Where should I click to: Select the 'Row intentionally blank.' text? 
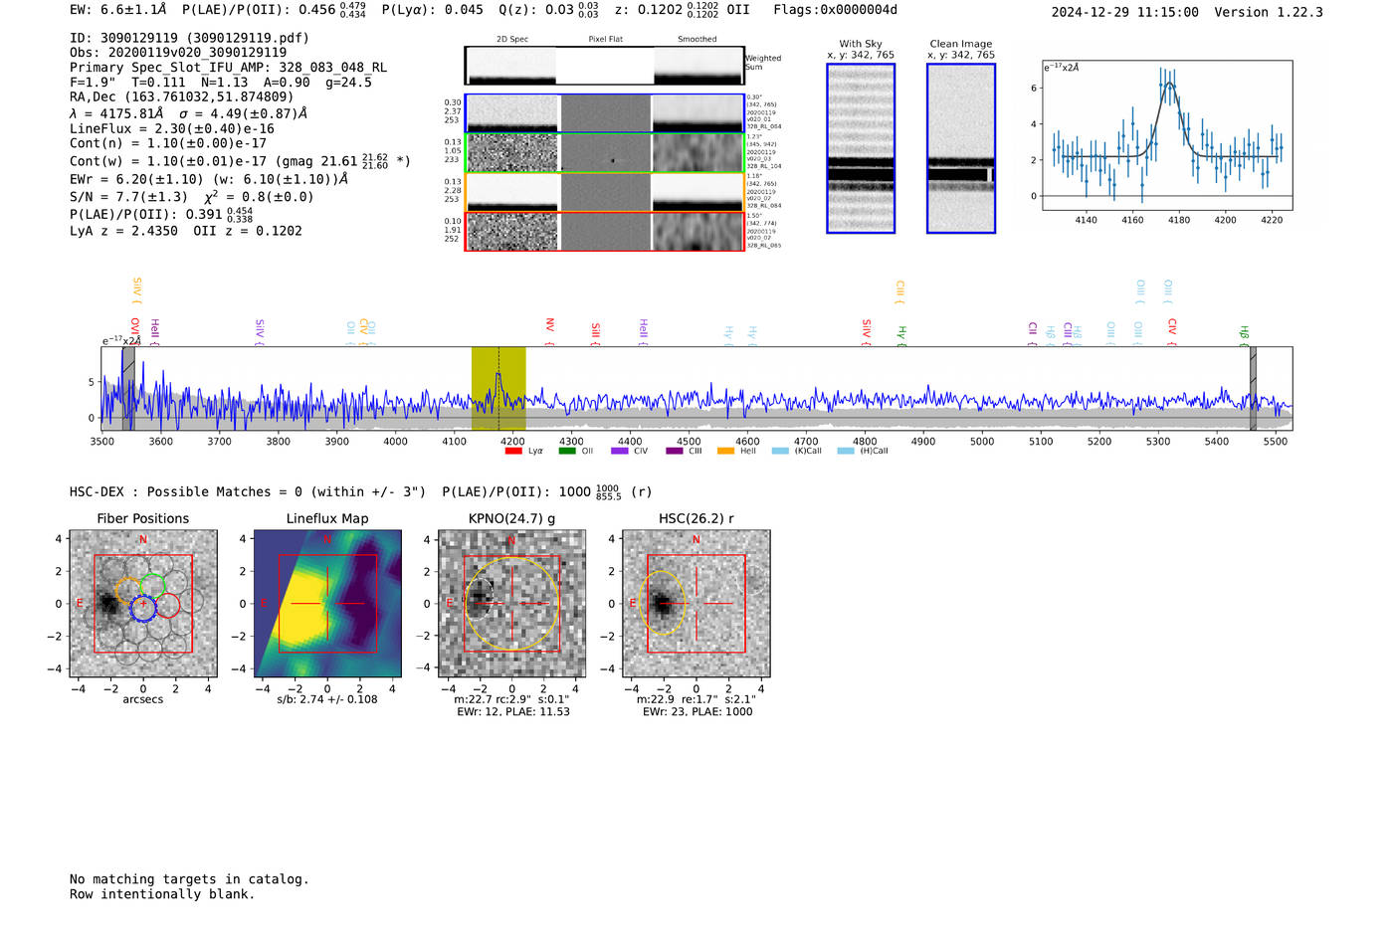tap(162, 894)
